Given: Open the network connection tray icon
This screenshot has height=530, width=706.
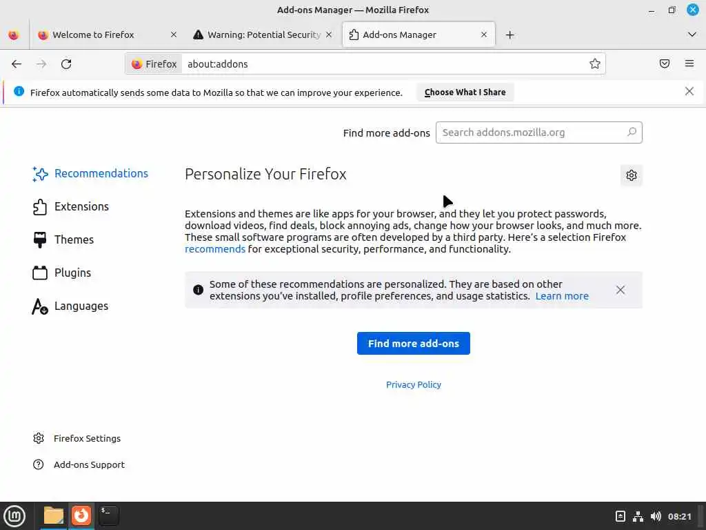Looking at the screenshot, I should click(x=638, y=516).
